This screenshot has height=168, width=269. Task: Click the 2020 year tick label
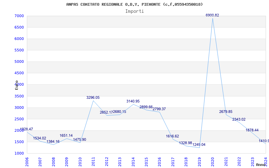pos(213,162)
